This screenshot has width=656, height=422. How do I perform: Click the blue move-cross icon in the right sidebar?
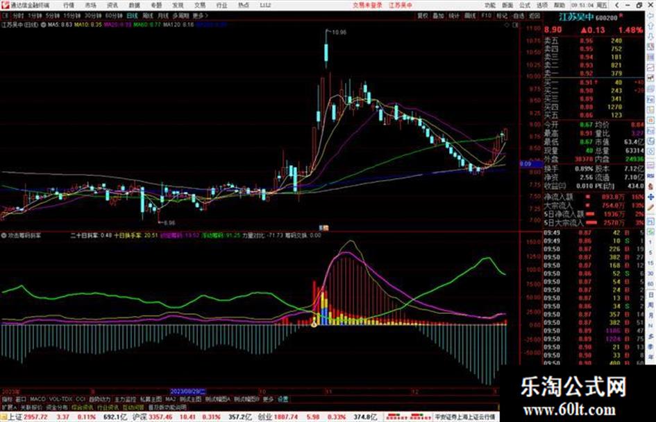point(651,197)
